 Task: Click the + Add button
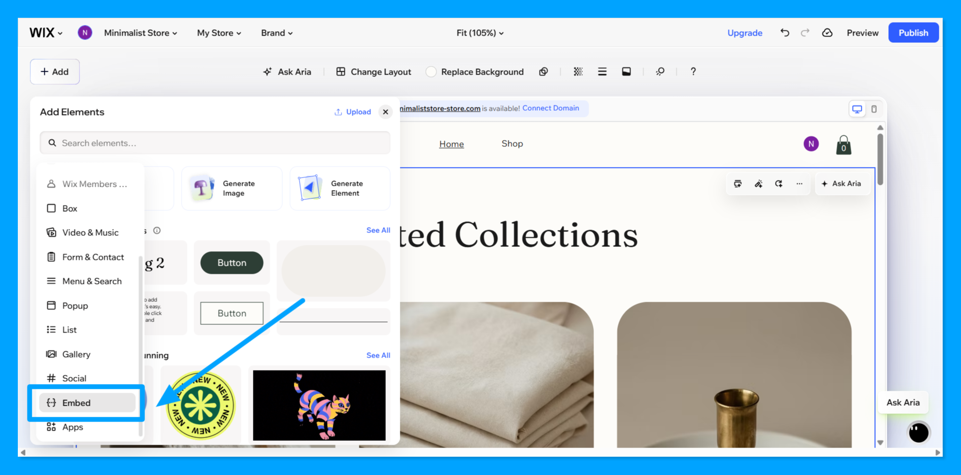point(55,72)
